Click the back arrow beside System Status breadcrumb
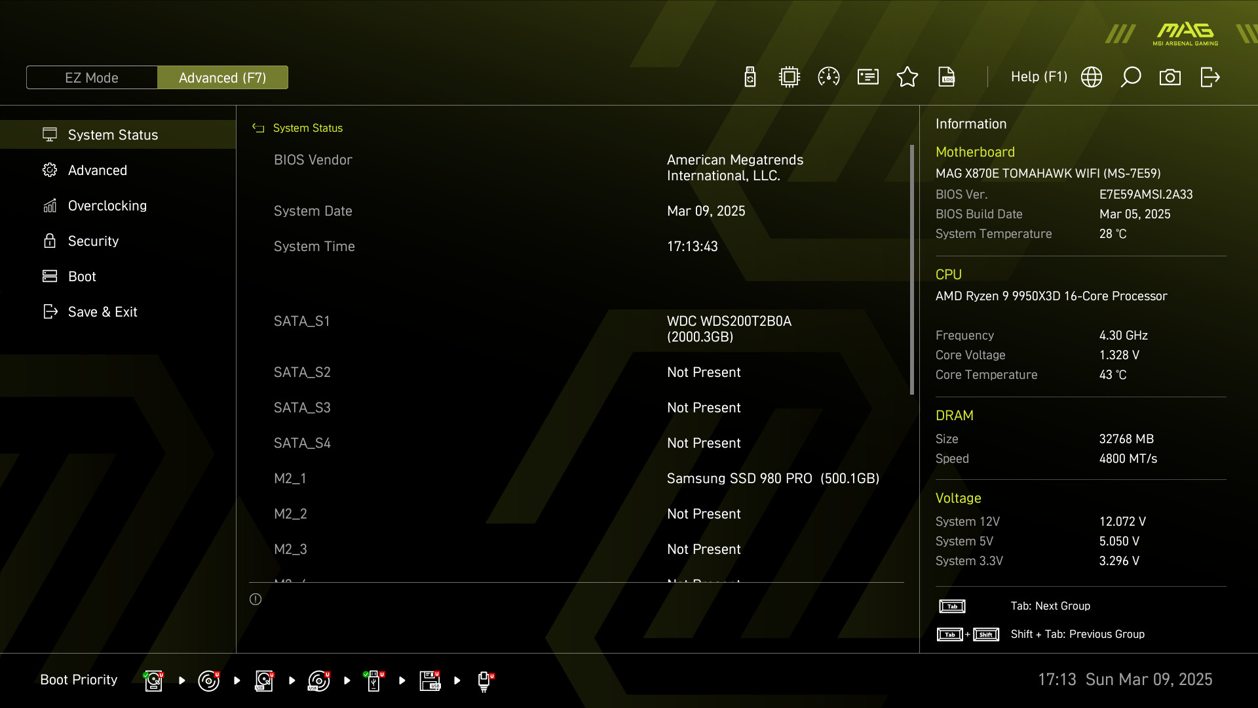The image size is (1258, 708). point(258,128)
